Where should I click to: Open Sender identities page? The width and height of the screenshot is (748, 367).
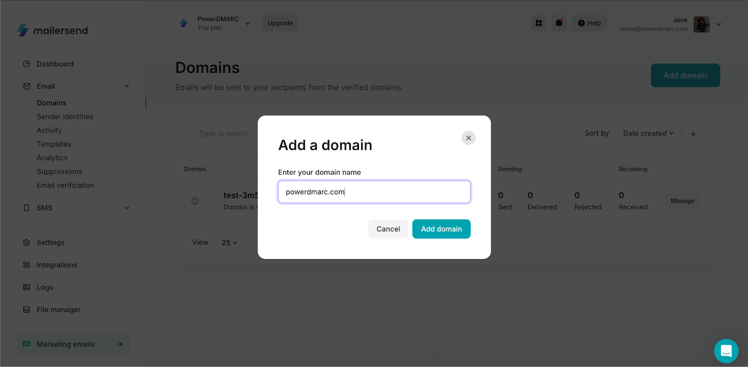pos(65,117)
